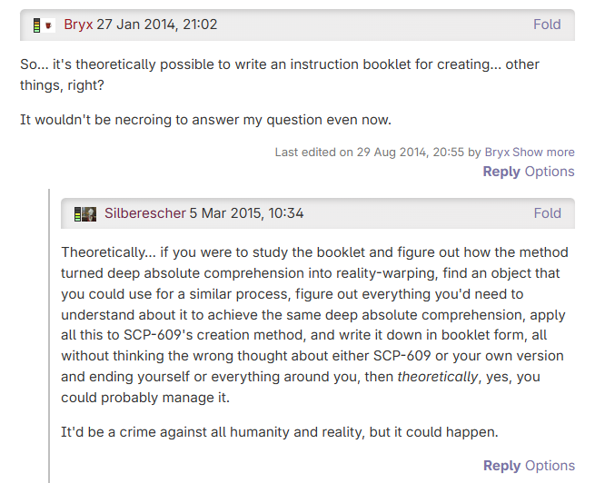The image size is (605, 483).
Task: Click Bryx's karma level icon
Action: [x=36, y=25]
